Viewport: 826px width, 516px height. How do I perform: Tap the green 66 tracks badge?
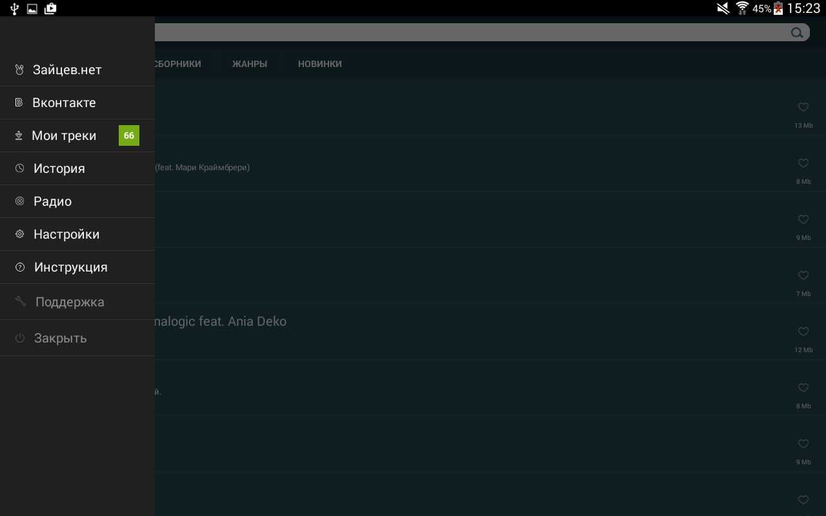coord(129,135)
